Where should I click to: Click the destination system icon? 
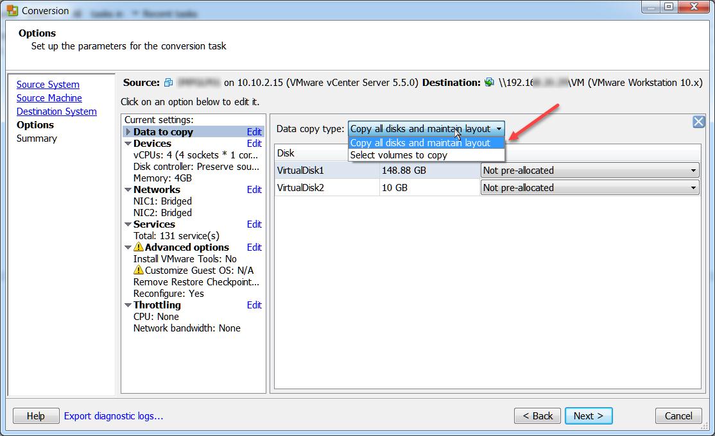489,83
